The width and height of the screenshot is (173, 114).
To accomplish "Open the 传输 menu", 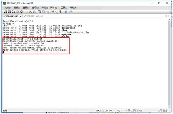I will click(45, 8).
